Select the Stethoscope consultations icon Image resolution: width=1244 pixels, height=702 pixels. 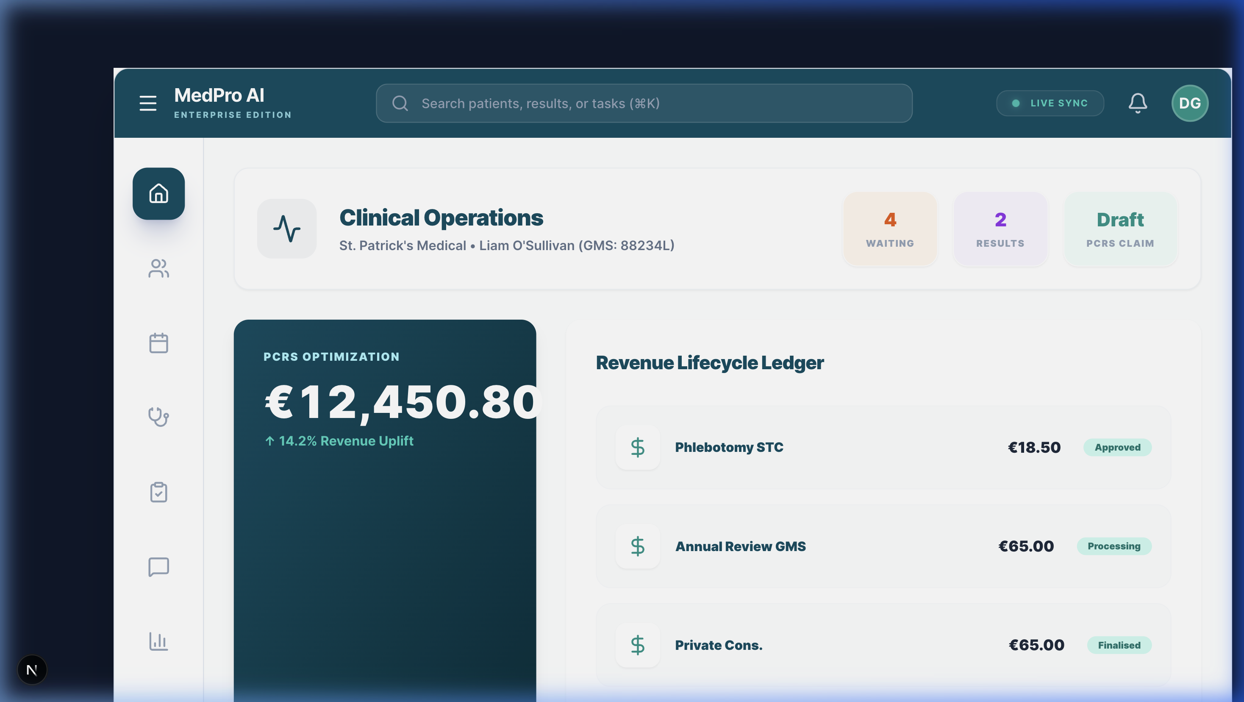pos(158,418)
